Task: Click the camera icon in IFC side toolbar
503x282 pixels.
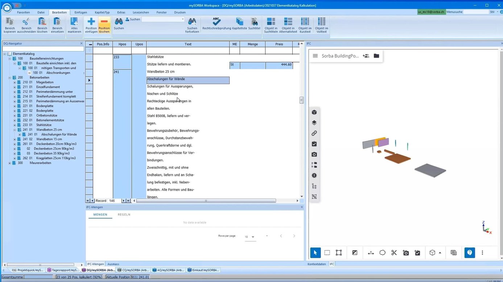Action: click(x=314, y=154)
